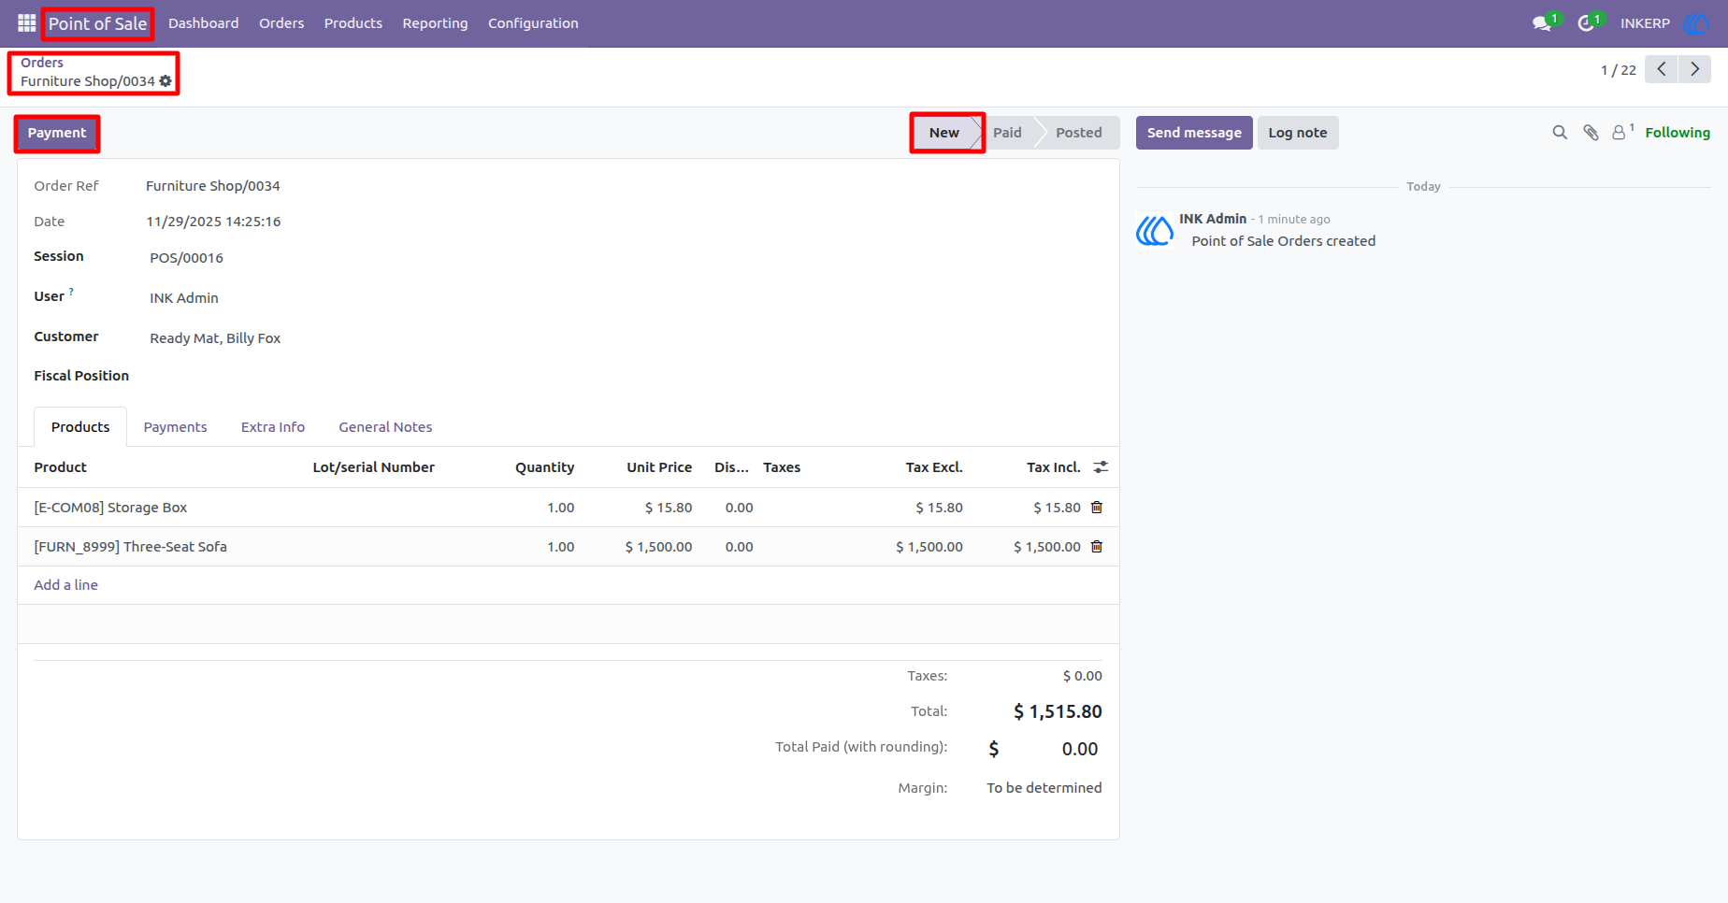This screenshot has width=1728, height=903.
Task: Select the Products tab
Action: (x=80, y=427)
